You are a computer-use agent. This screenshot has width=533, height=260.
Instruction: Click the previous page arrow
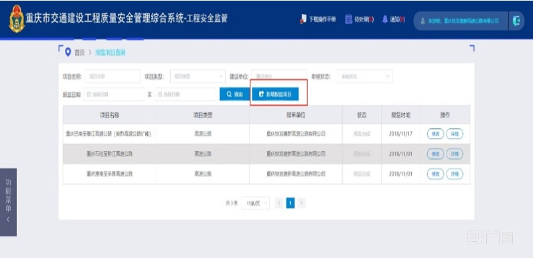click(x=279, y=203)
